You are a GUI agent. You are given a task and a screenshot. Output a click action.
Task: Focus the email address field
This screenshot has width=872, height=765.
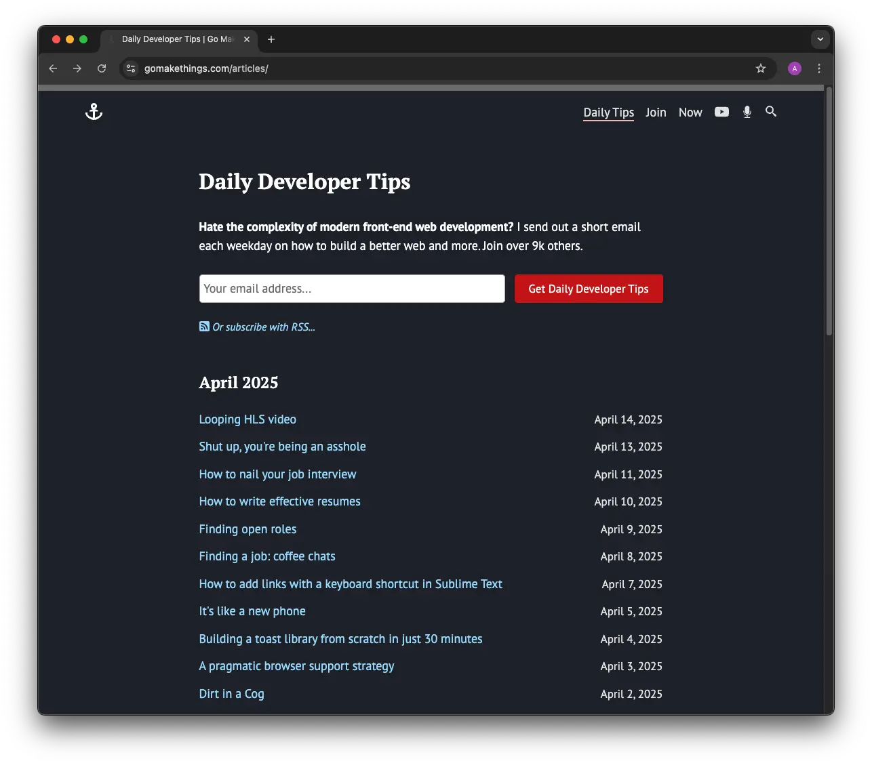coord(352,289)
